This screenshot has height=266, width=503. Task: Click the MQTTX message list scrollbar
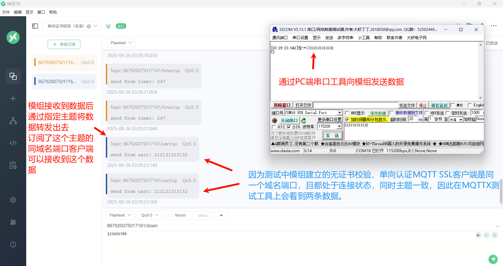click(x=501, y=191)
